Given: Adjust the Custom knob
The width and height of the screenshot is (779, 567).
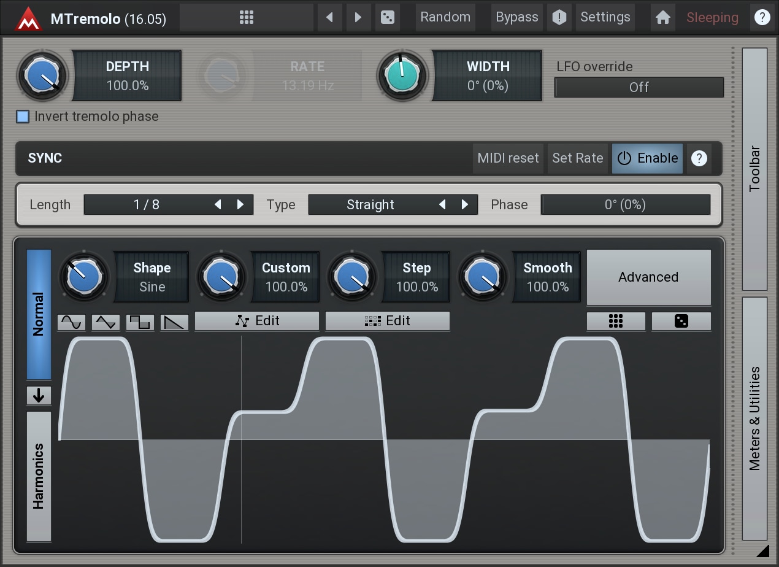Looking at the screenshot, I should tap(221, 277).
